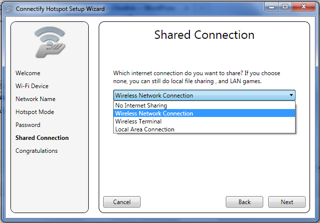Select Local Area Connection from the list
Viewport: 320px width, 223px height.
point(204,129)
